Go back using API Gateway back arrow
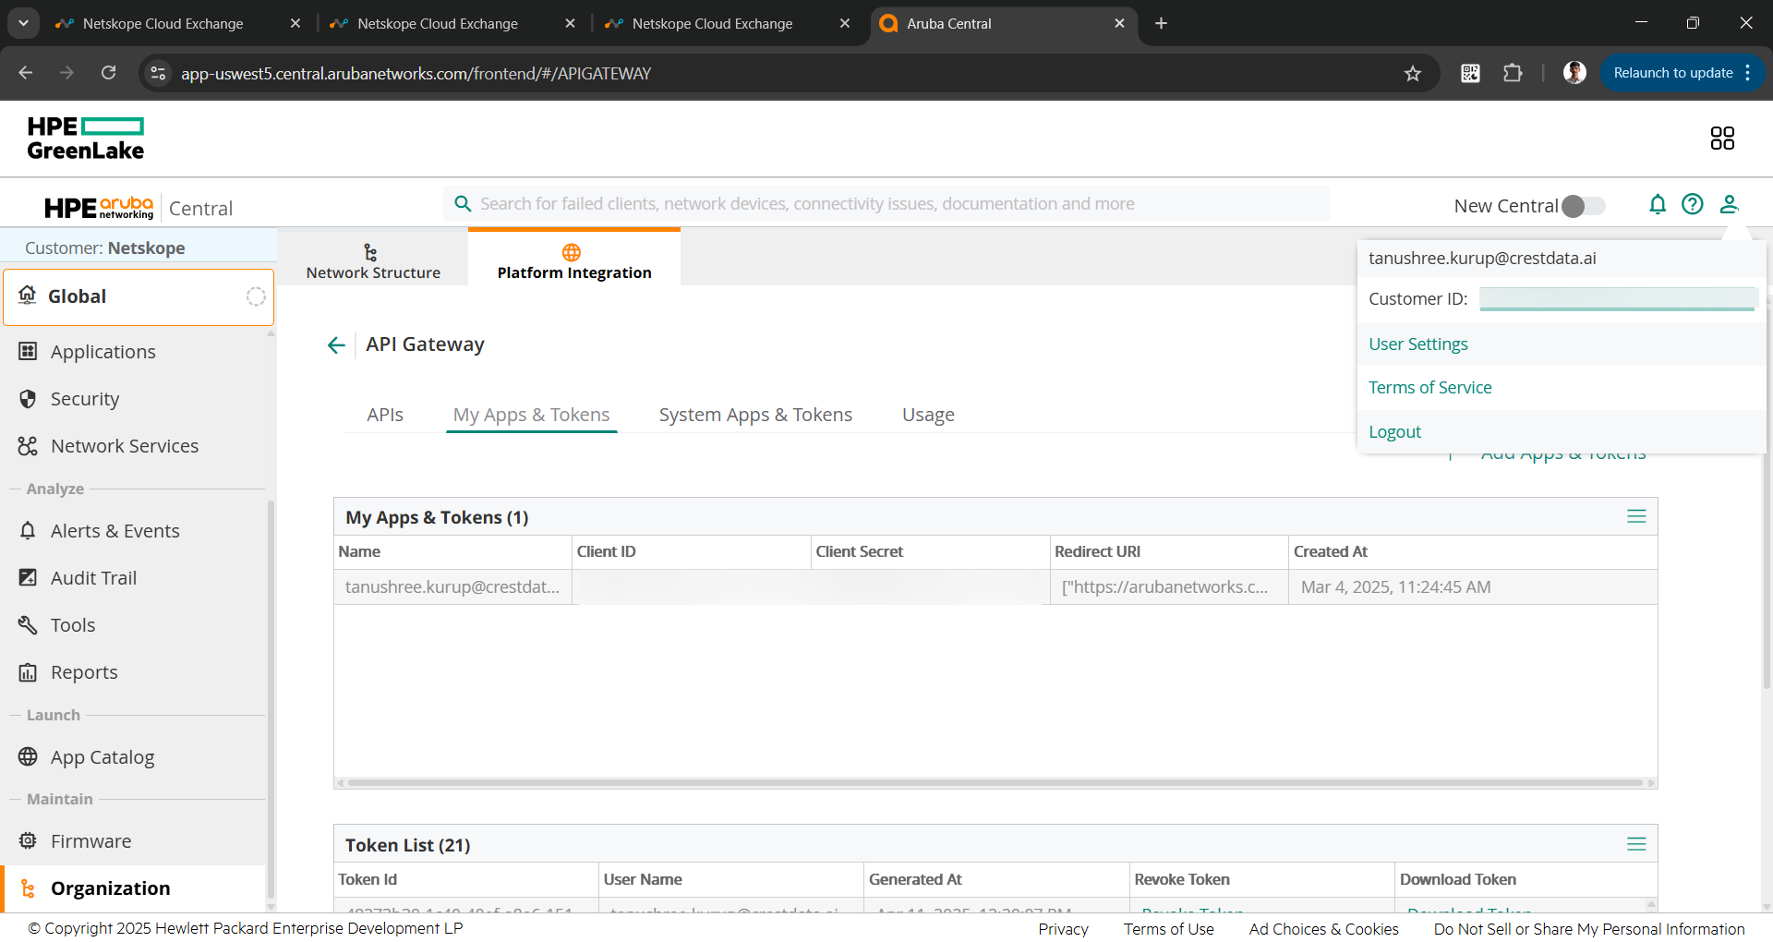Screen dimensions: 1773x942 pyautogui.click(x=336, y=345)
